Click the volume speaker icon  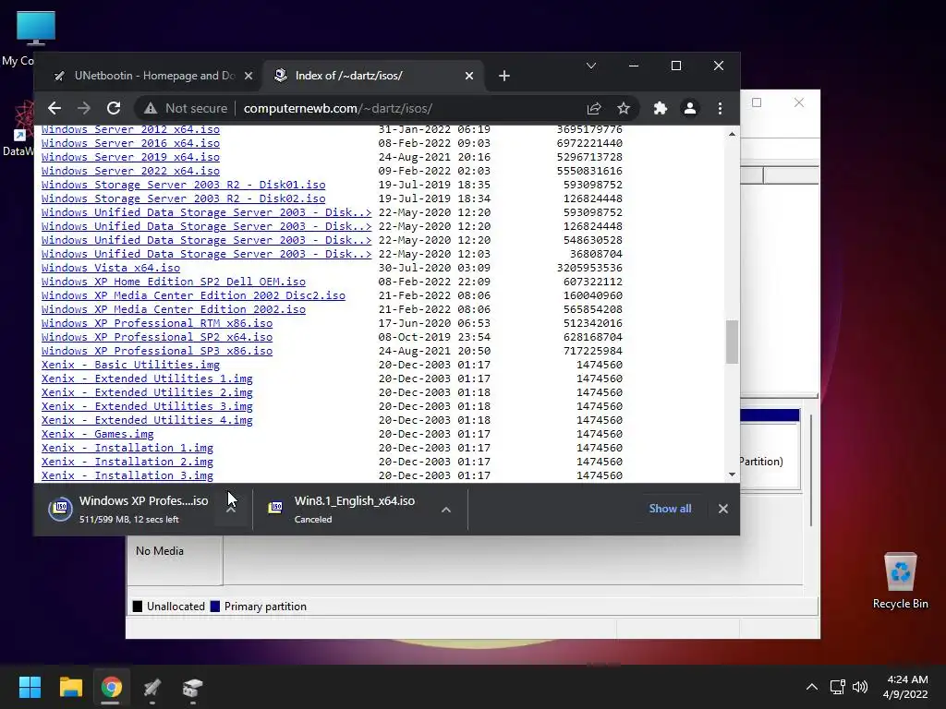coord(860,687)
